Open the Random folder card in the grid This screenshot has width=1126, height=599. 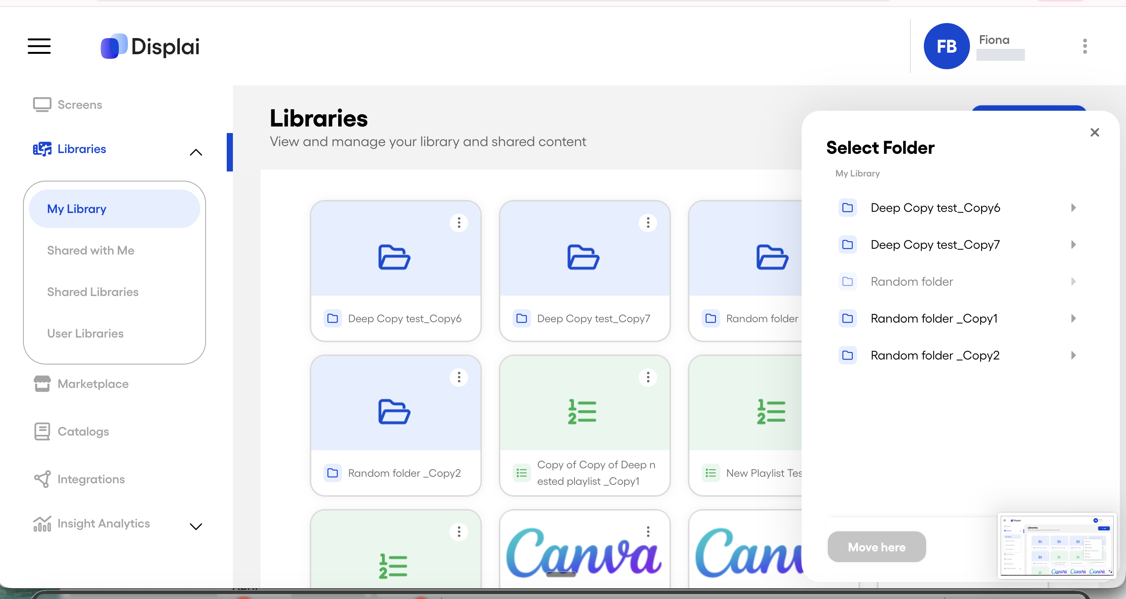click(x=745, y=271)
